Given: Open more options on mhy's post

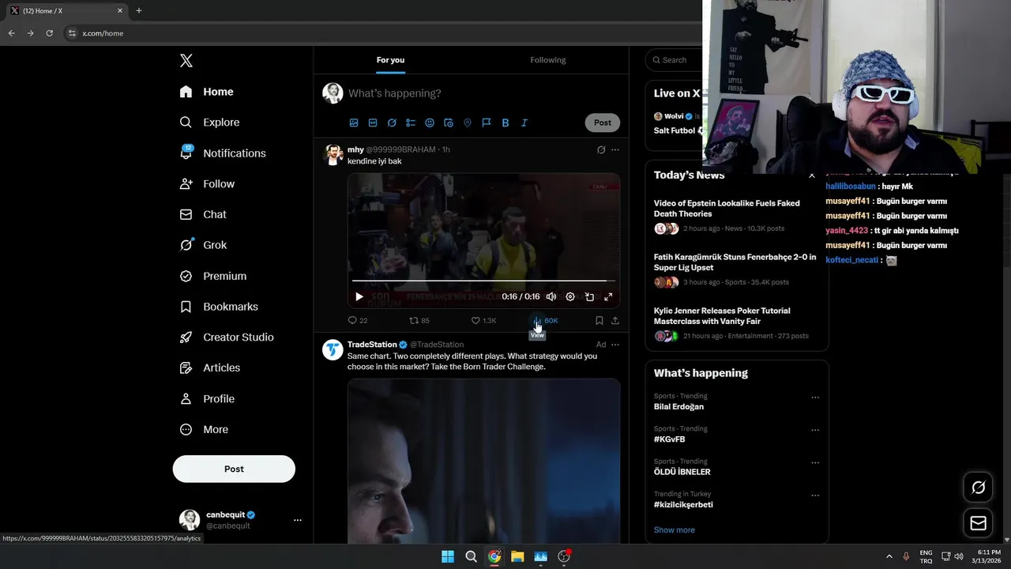Looking at the screenshot, I should (x=615, y=149).
